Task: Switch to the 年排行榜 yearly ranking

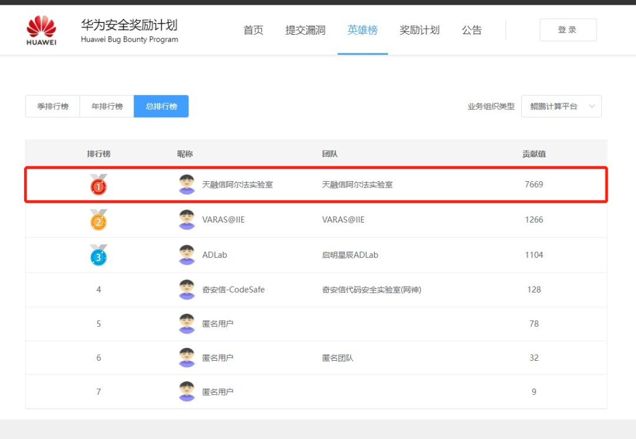Action: (107, 107)
